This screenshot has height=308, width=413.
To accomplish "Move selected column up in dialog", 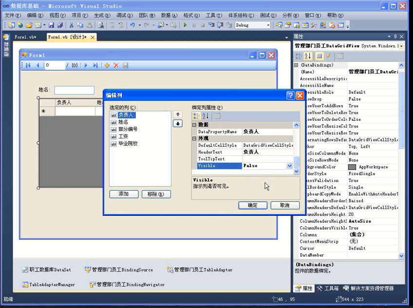I will (178, 115).
